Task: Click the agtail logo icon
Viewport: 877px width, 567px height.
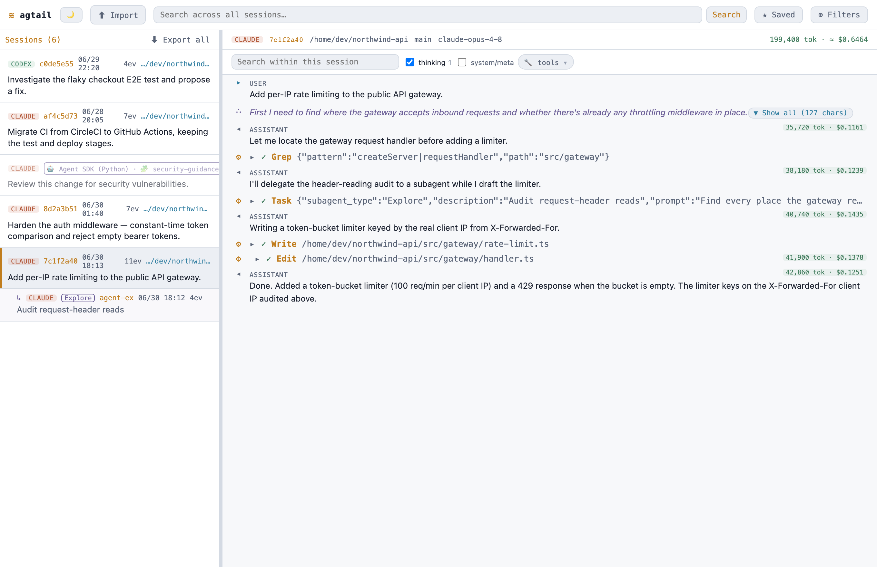Action: coord(11,15)
